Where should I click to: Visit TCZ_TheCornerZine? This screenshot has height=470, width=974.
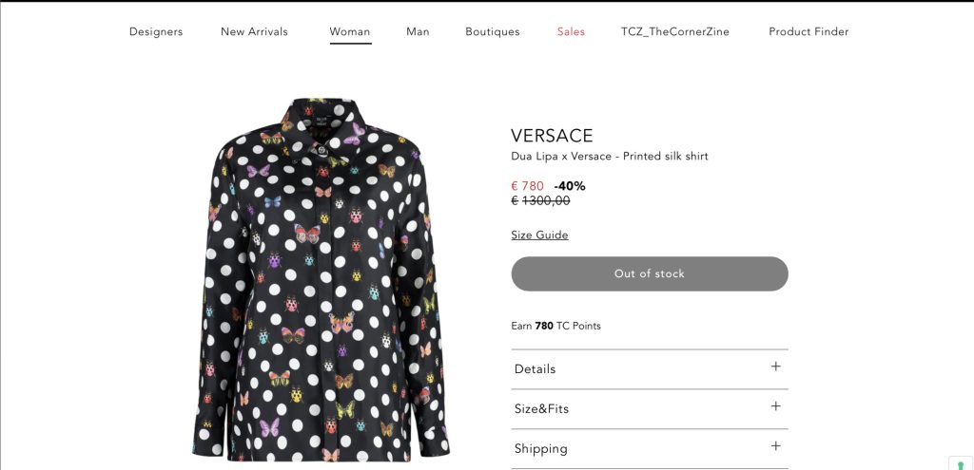pos(675,31)
